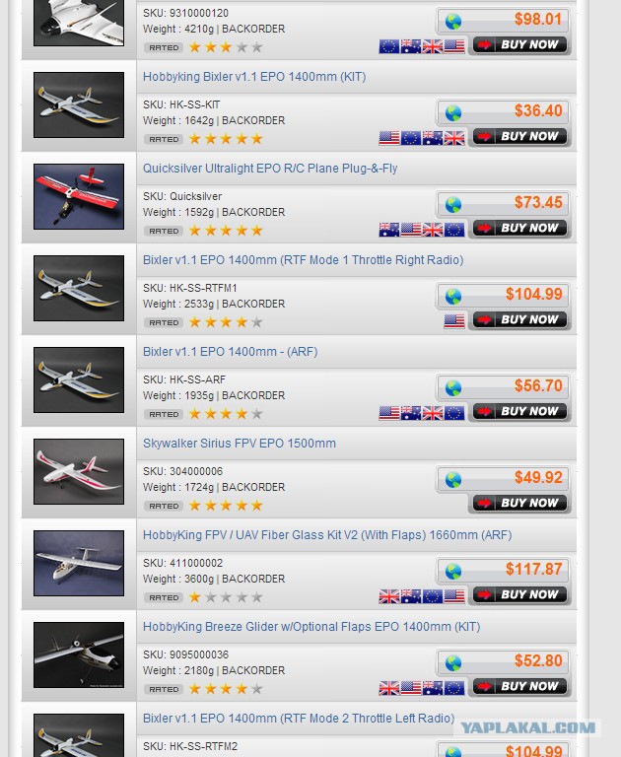
Task: Click globe icon next to the $52.80 price
Action: (453, 663)
